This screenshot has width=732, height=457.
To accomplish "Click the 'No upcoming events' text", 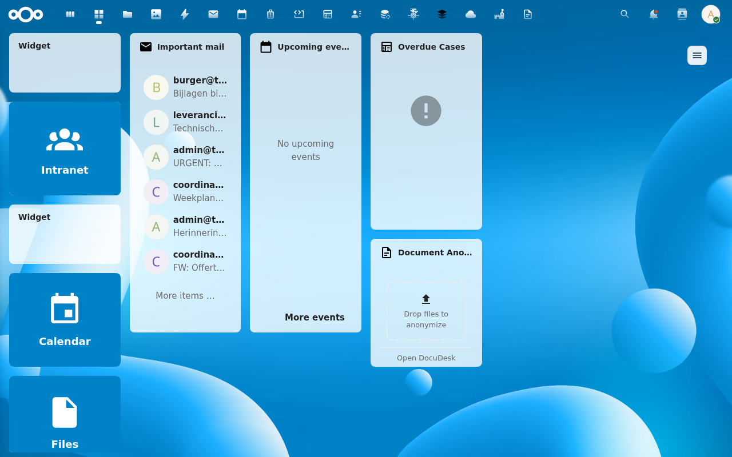I will coord(306,150).
